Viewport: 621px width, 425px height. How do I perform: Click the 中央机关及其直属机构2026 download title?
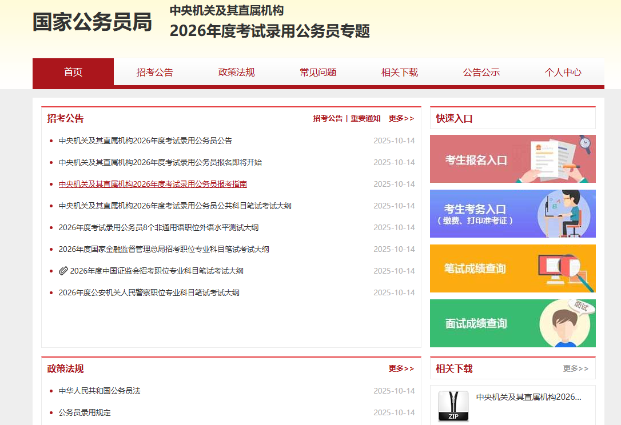click(528, 396)
